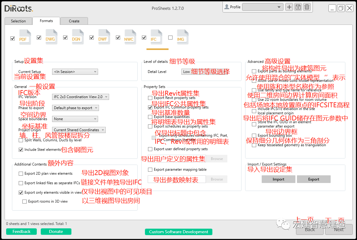The height and width of the screenshot is (240, 357).
Task: Enable Export rooms in 3D view
Action: click(x=24, y=201)
